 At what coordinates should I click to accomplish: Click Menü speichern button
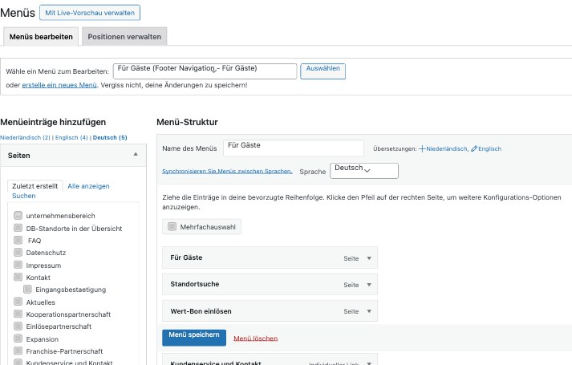coord(194,338)
